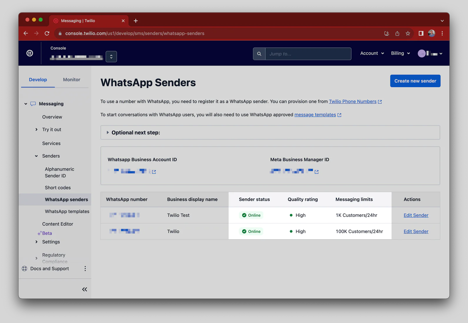Click Online status badge for Twilio Test
Screen dimensions: 468x323
tap(251, 215)
